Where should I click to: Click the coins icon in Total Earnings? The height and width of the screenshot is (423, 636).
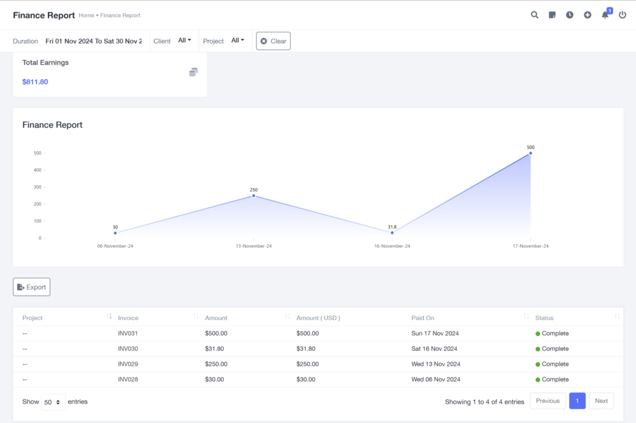193,72
